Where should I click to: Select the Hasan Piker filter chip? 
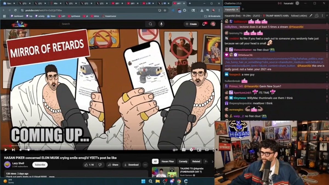point(168,161)
